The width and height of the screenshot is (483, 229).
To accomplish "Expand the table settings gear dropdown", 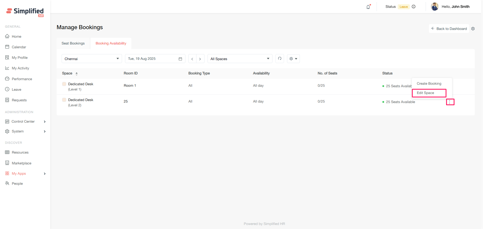I will point(293,59).
